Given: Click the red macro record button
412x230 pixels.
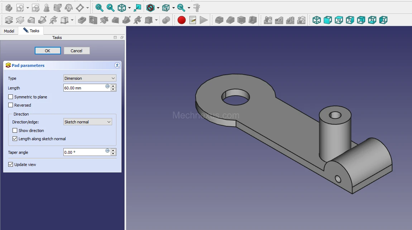Looking at the screenshot, I should coord(182,20).
